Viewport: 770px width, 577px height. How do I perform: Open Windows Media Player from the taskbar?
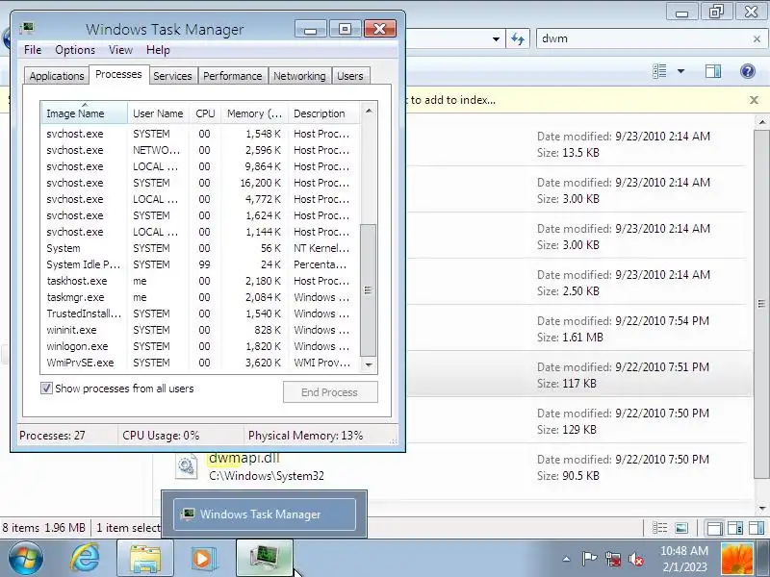[202, 559]
